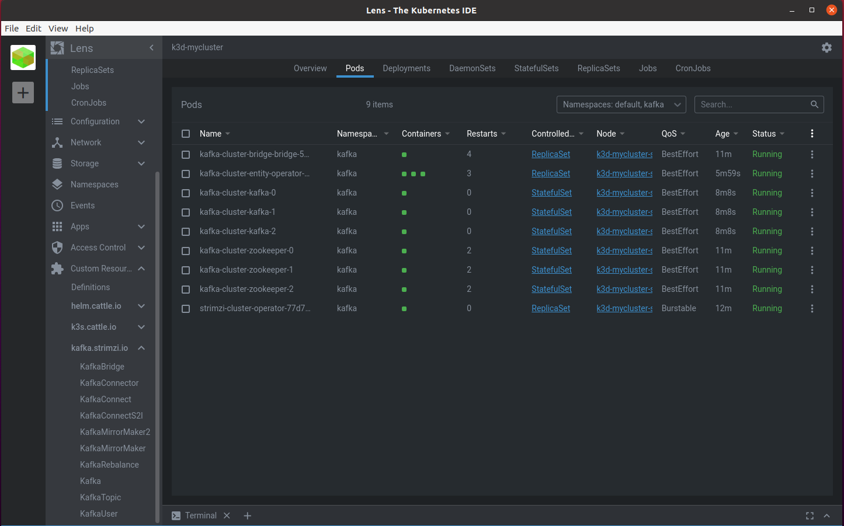Switch to the Deployments tab
The image size is (844, 526).
pyautogui.click(x=407, y=68)
